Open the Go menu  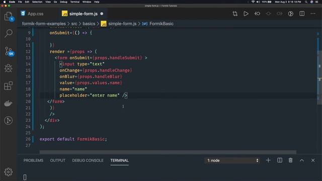click(55, 2)
